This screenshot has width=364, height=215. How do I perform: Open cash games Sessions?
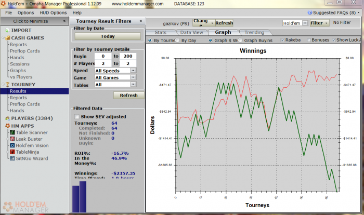click(x=20, y=64)
